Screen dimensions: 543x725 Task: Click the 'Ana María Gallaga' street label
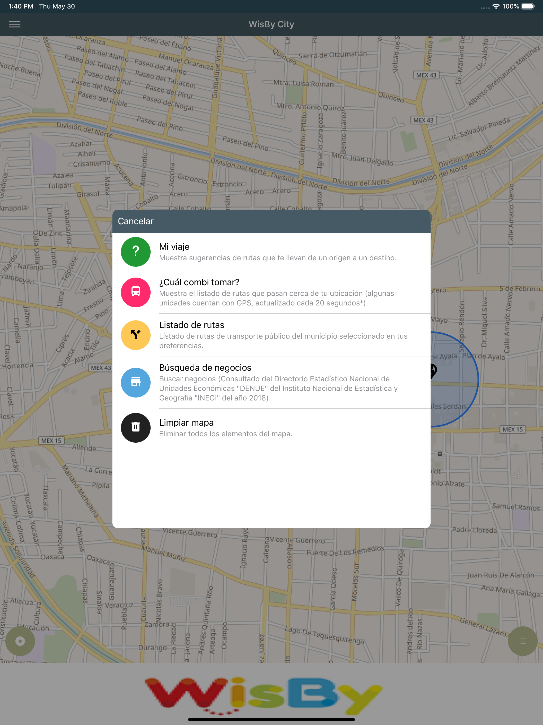point(511,591)
